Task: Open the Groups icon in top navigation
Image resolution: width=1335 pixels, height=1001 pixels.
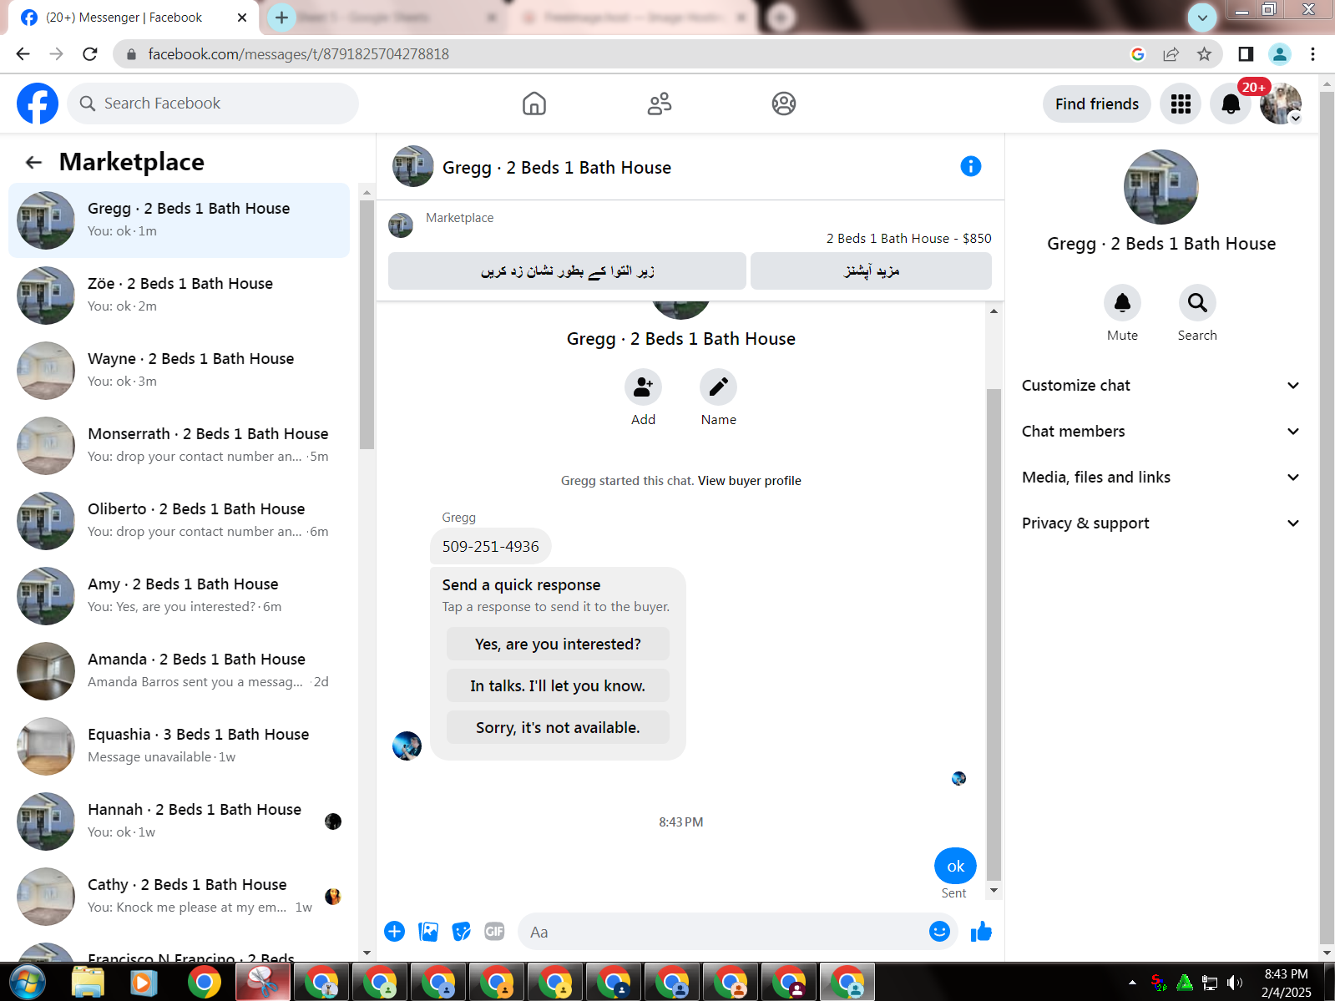Action: coord(784,104)
